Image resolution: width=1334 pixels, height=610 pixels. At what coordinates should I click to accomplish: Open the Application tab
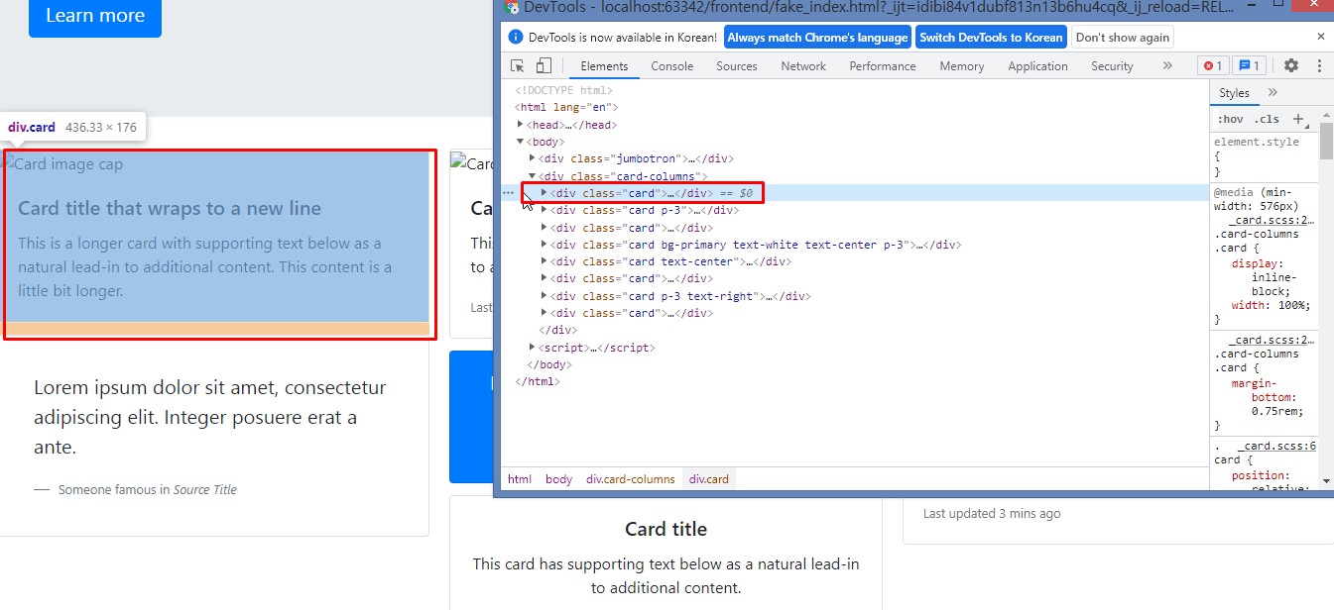(1037, 66)
